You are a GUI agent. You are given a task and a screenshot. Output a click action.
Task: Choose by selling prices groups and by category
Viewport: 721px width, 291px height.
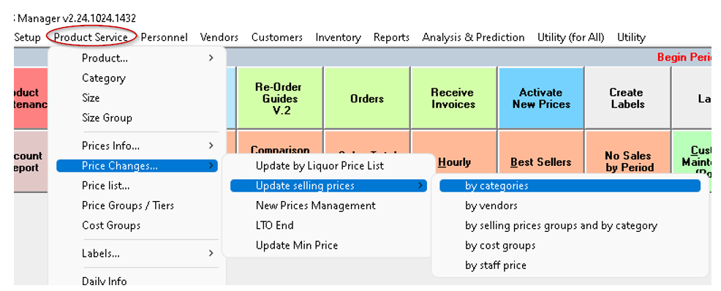(570, 226)
